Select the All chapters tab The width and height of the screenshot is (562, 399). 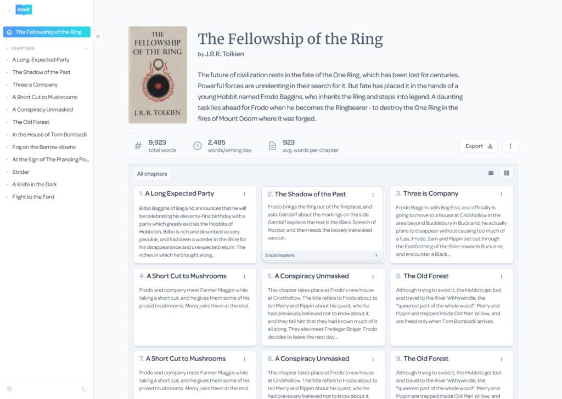[152, 174]
